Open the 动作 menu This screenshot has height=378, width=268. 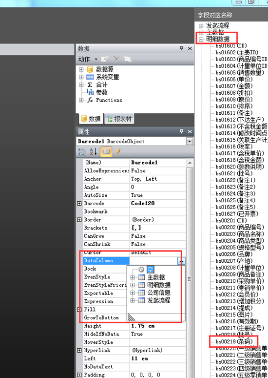(x=88, y=59)
